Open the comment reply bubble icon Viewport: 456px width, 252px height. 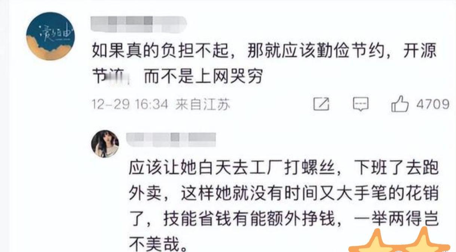click(361, 104)
